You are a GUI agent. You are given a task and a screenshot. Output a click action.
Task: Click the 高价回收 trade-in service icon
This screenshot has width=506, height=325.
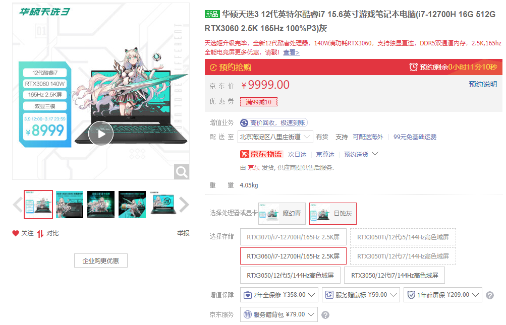point(245,122)
